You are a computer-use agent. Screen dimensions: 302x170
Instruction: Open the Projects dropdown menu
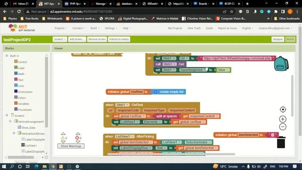pos(61,28)
